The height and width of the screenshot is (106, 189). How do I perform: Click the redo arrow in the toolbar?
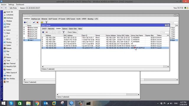6,8
